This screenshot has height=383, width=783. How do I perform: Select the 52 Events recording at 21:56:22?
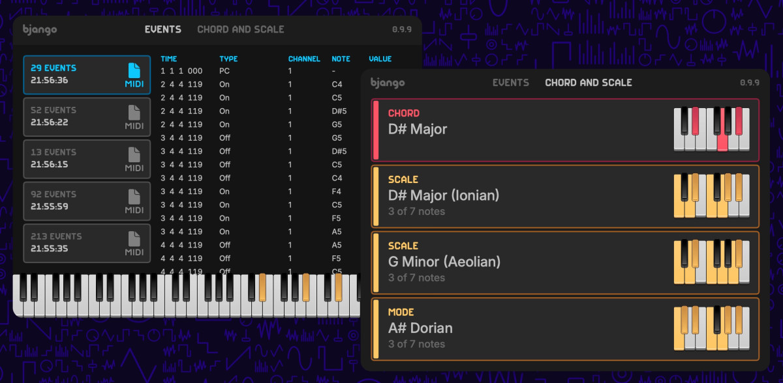pos(87,117)
